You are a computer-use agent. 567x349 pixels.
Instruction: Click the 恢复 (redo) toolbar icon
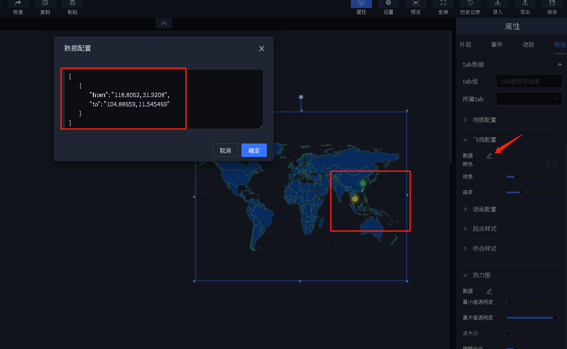coord(18,3)
